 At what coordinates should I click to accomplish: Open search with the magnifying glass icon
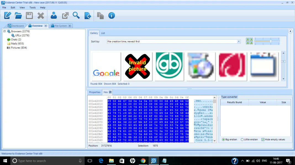pyautogui.click(x=76, y=15)
